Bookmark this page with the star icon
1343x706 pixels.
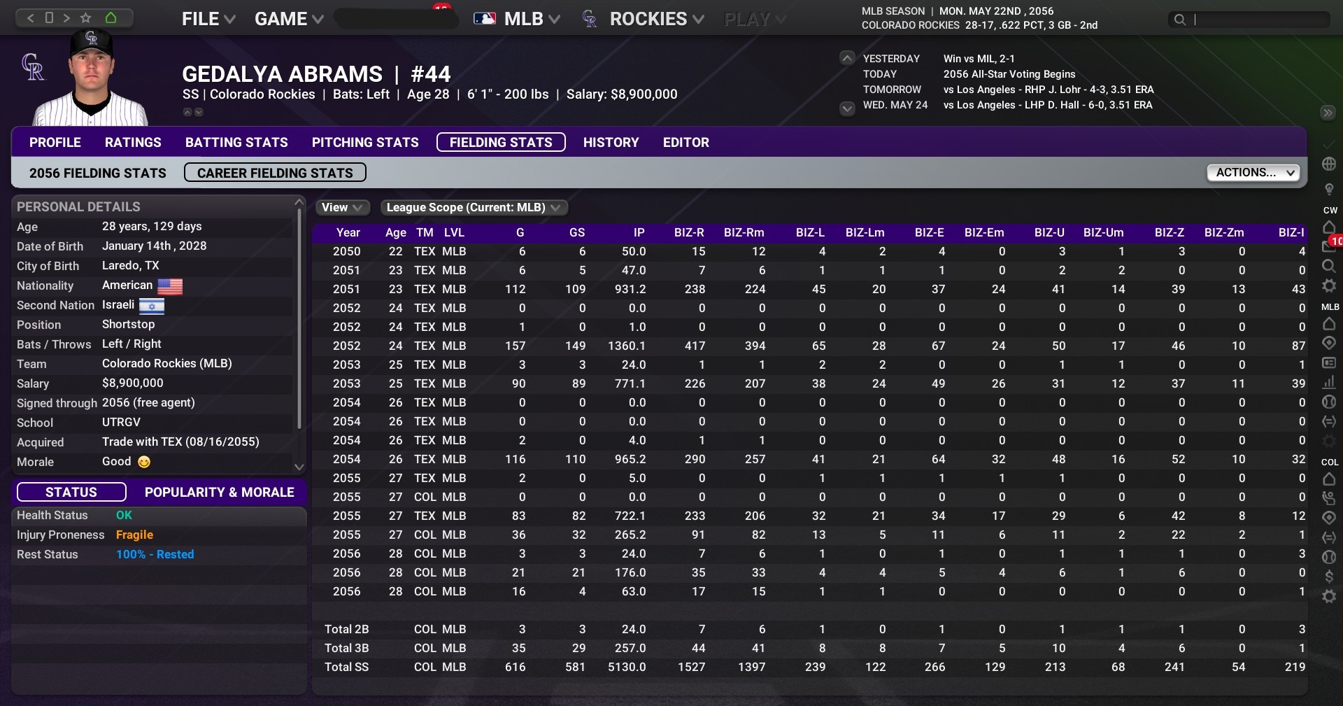pos(86,18)
